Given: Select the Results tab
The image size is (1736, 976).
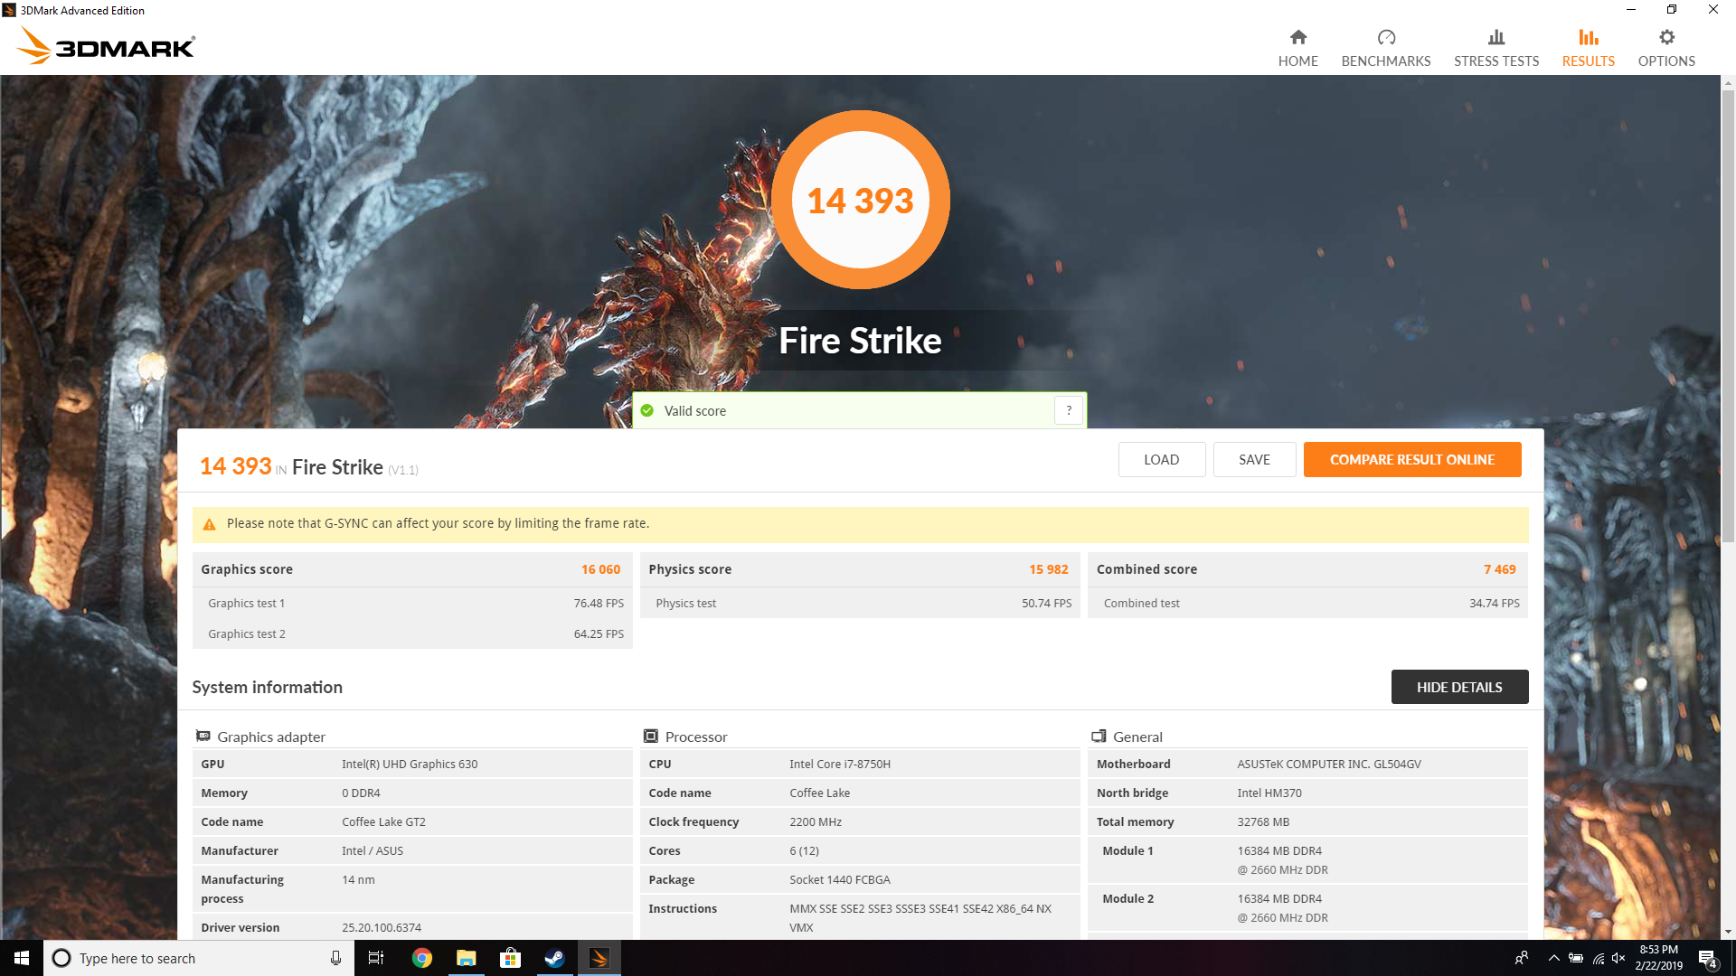Looking at the screenshot, I should [x=1588, y=48].
